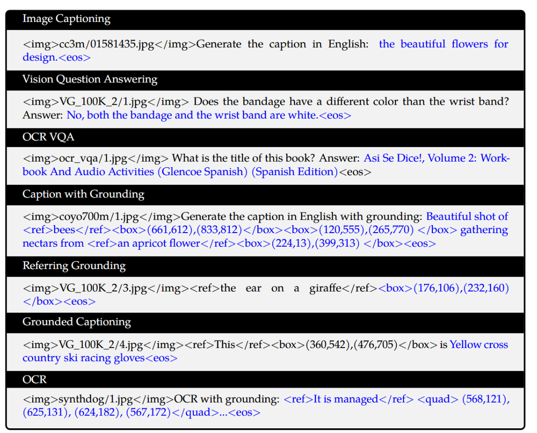Click question about bandage and wrist band color
The width and height of the screenshot is (537, 433).
pos(351,102)
